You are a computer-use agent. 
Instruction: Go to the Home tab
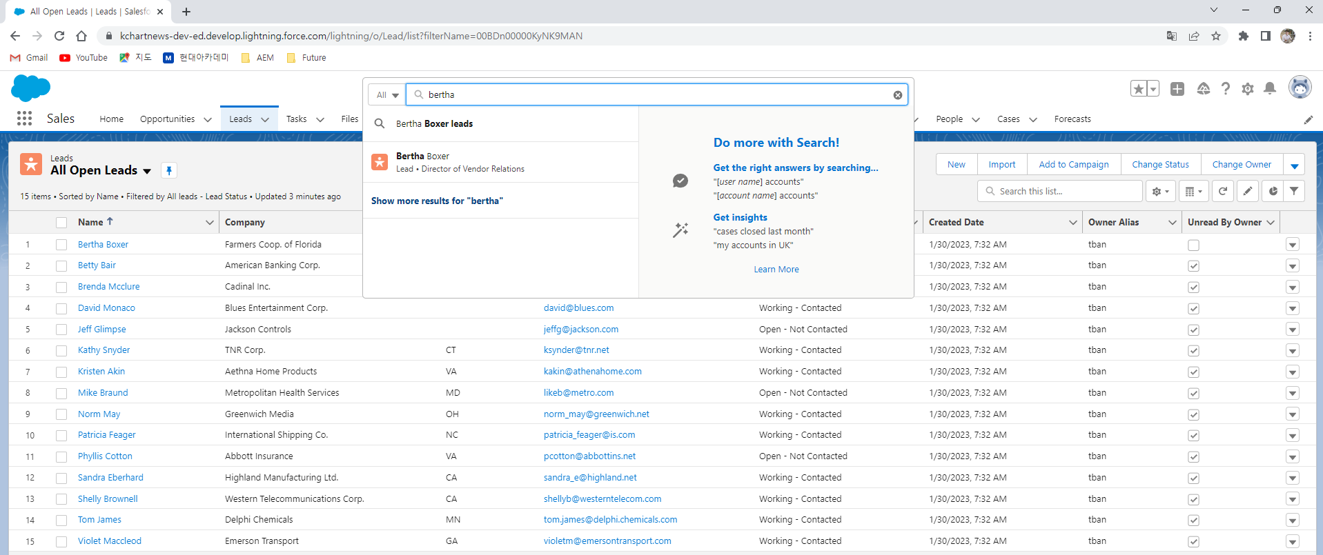[x=111, y=119]
